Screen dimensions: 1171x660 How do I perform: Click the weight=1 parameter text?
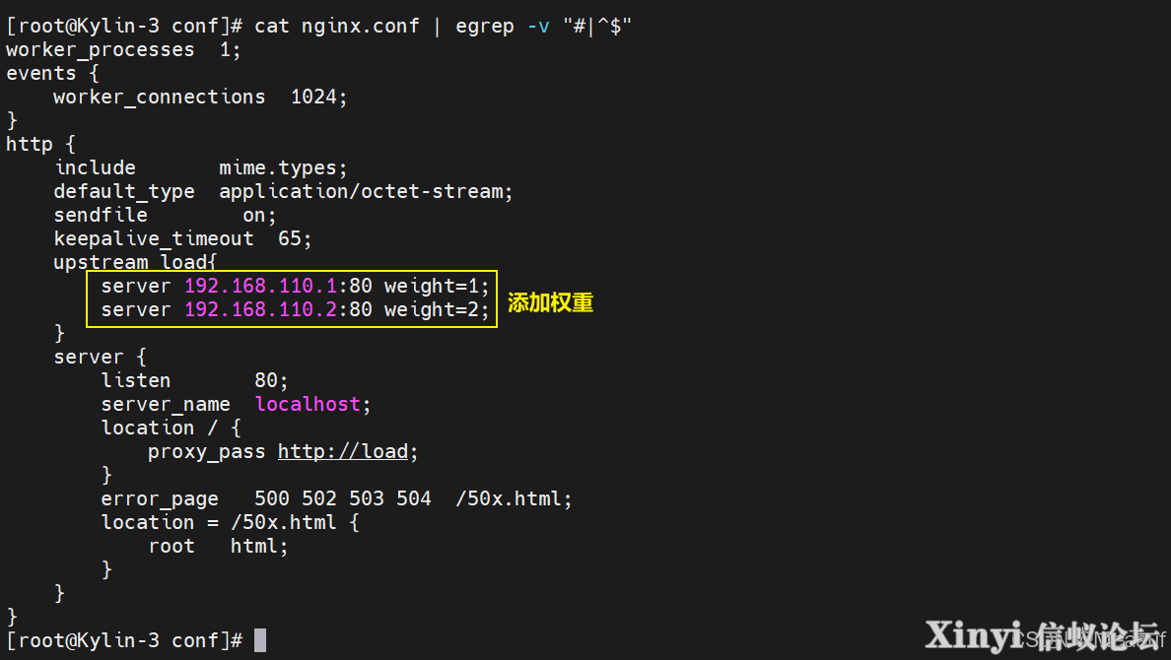431,286
